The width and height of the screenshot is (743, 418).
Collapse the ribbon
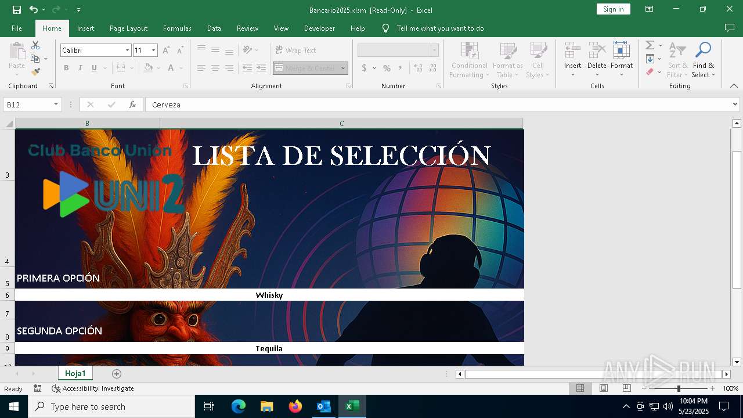click(734, 86)
